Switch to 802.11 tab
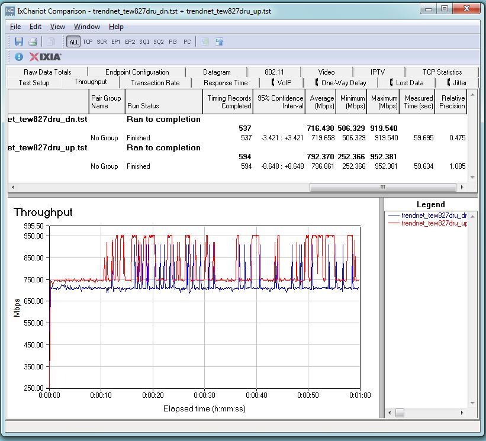The image size is (486, 441). click(x=274, y=72)
